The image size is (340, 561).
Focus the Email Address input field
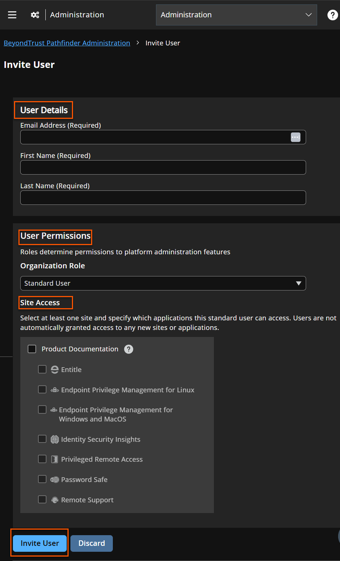pyautogui.click(x=163, y=137)
